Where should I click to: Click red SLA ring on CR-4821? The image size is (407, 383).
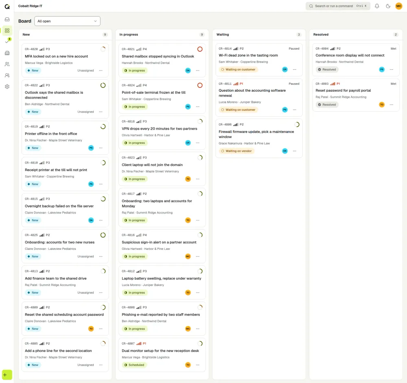tap(199, 49)
